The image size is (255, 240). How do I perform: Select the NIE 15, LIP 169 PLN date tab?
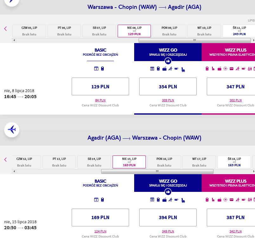pos(129,162)
